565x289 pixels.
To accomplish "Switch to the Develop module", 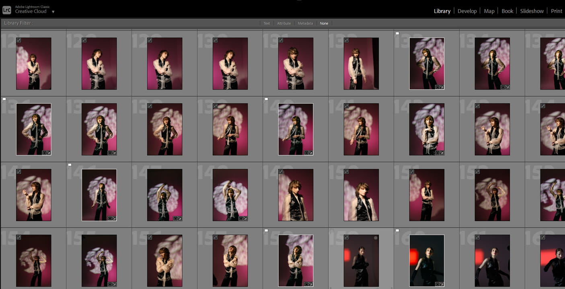I will pyautogui.click(x=467, y=11).
